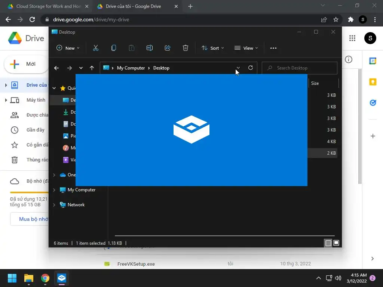Expand Drive của tôi in Drive sidebar
Viewport: 383px width, 287px height.
[x=6, y=85]
